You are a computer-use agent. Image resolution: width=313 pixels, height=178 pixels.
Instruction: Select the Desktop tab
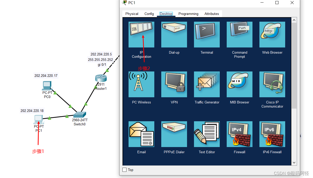[x=166, y=14]
